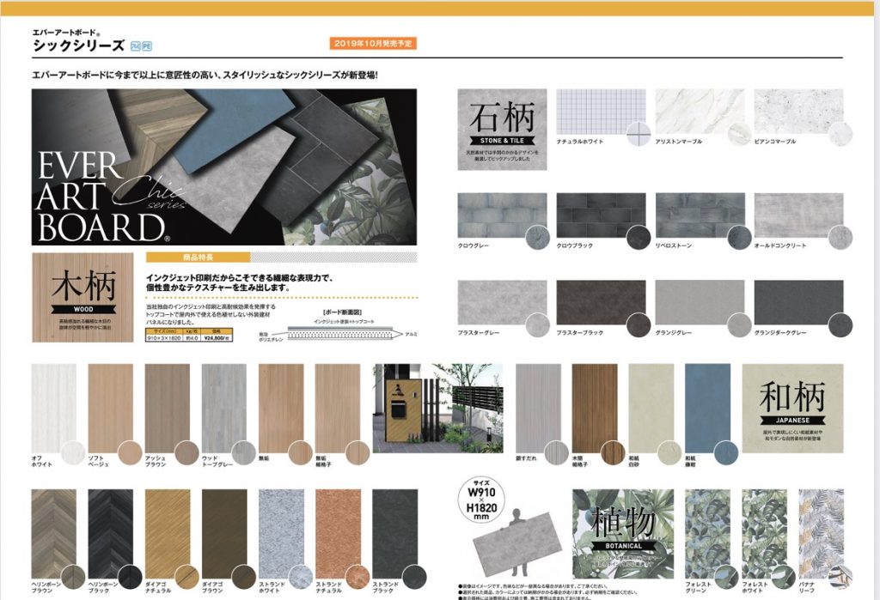Select the アリストンマーブル rectangular swatch
The image size is (880, 600).
pos(700,111)
